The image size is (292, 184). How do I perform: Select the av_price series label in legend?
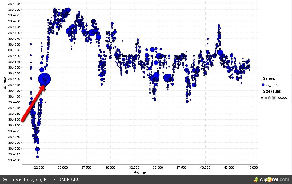(273, 85)
